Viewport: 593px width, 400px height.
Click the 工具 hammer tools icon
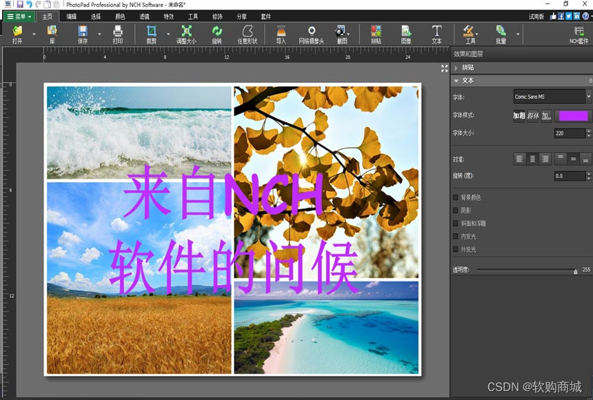tap(469, 34)
